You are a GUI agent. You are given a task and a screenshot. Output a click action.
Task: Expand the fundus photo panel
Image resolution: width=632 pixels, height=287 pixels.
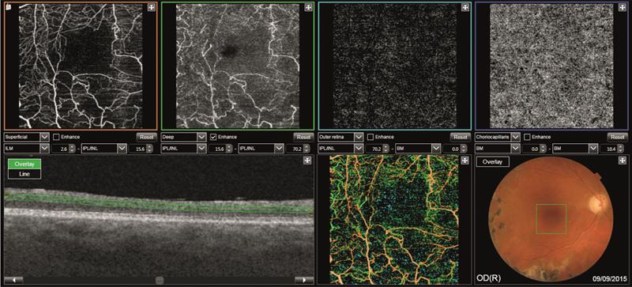(x=623, y=160)
